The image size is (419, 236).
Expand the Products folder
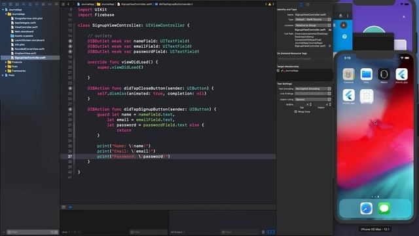pos(6,62)
